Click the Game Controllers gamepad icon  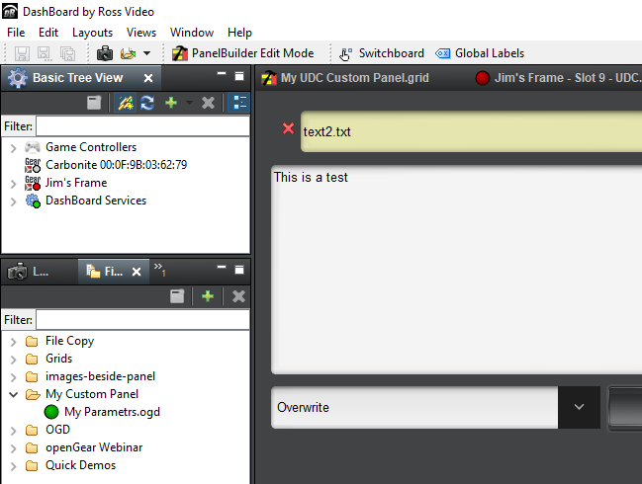click(x=33, y=147)
